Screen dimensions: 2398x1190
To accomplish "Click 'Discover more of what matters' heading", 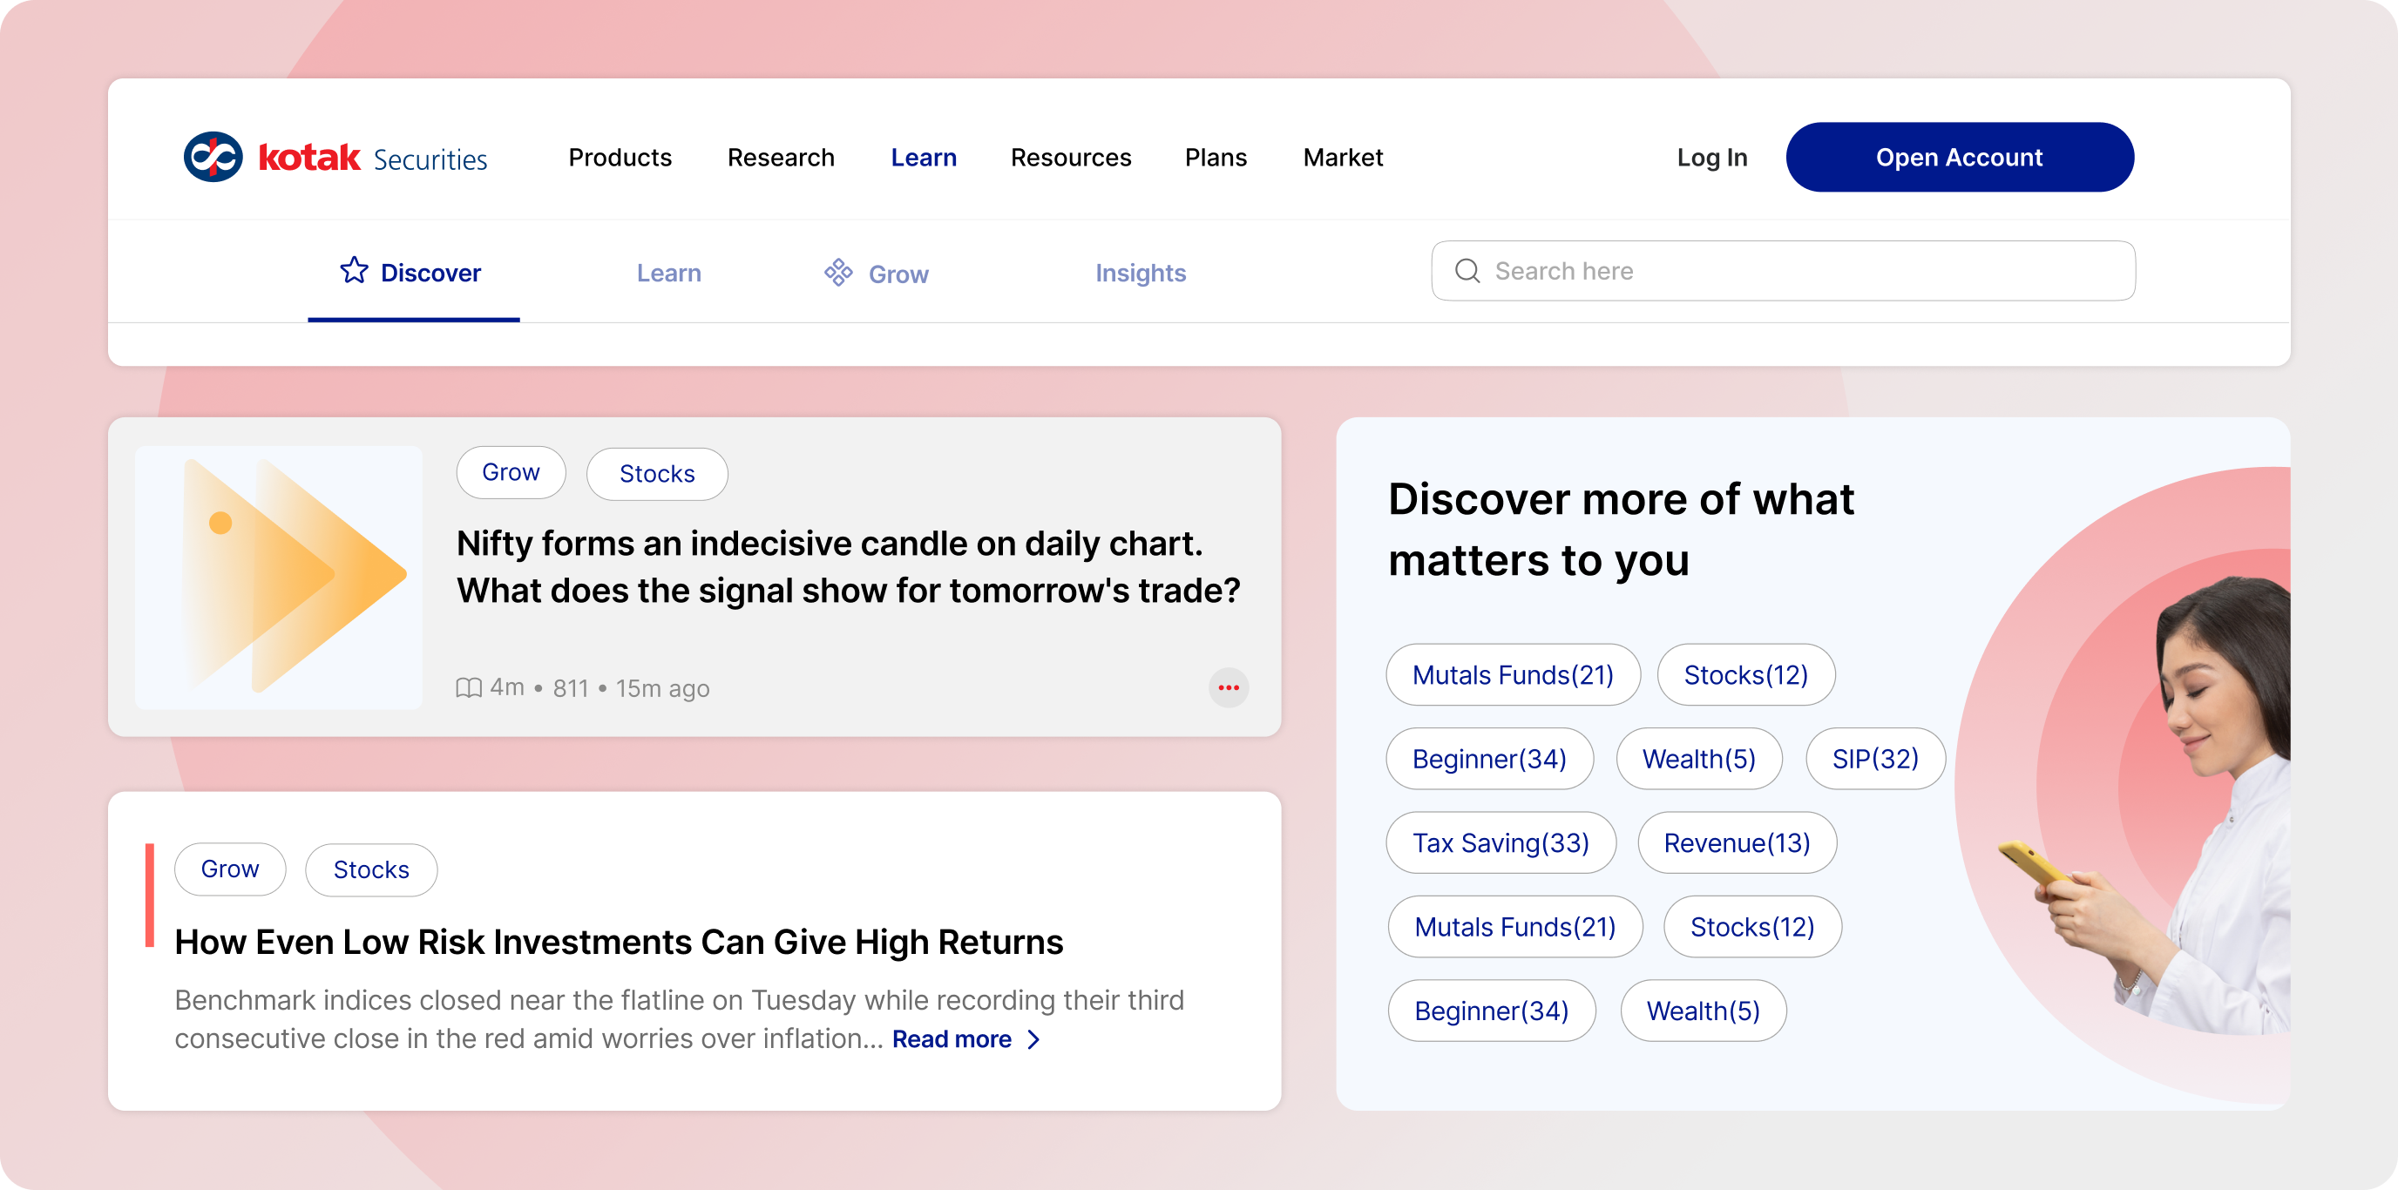I will tap(1621, 530).
